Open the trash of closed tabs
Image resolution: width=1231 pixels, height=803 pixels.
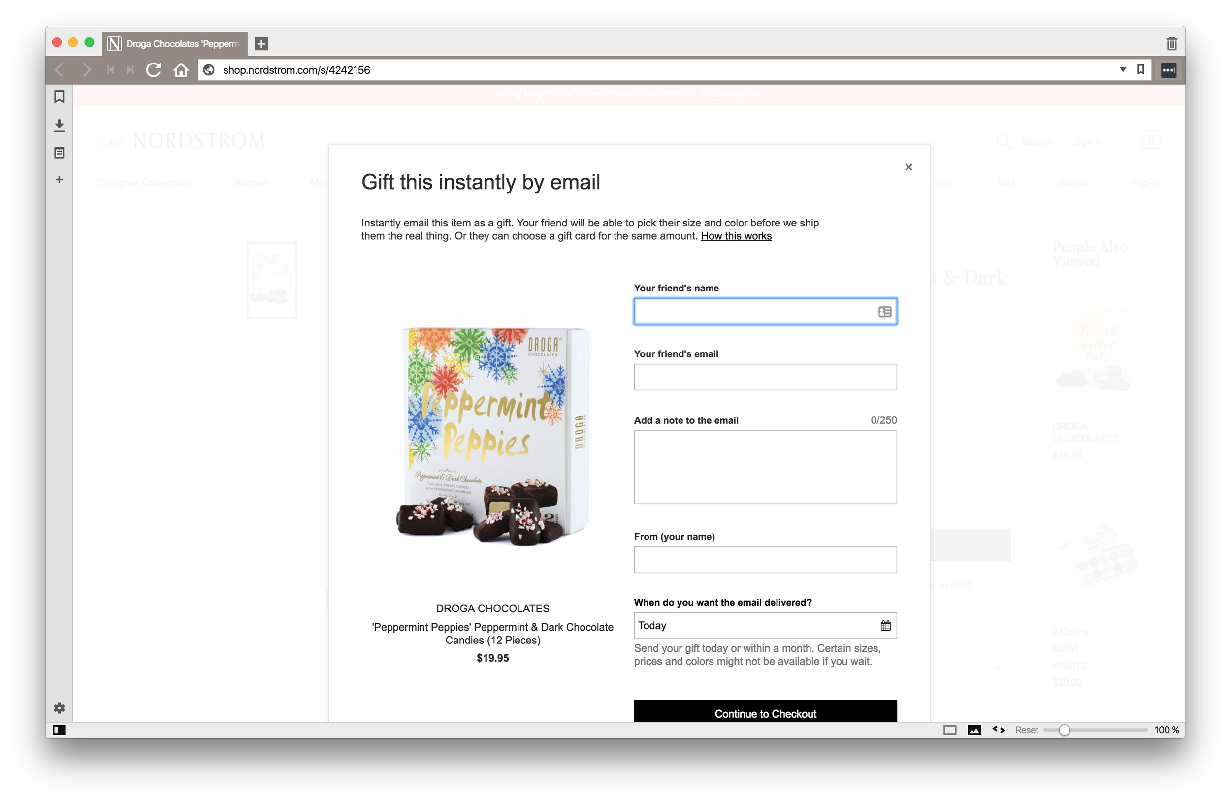pos(1171,43)
